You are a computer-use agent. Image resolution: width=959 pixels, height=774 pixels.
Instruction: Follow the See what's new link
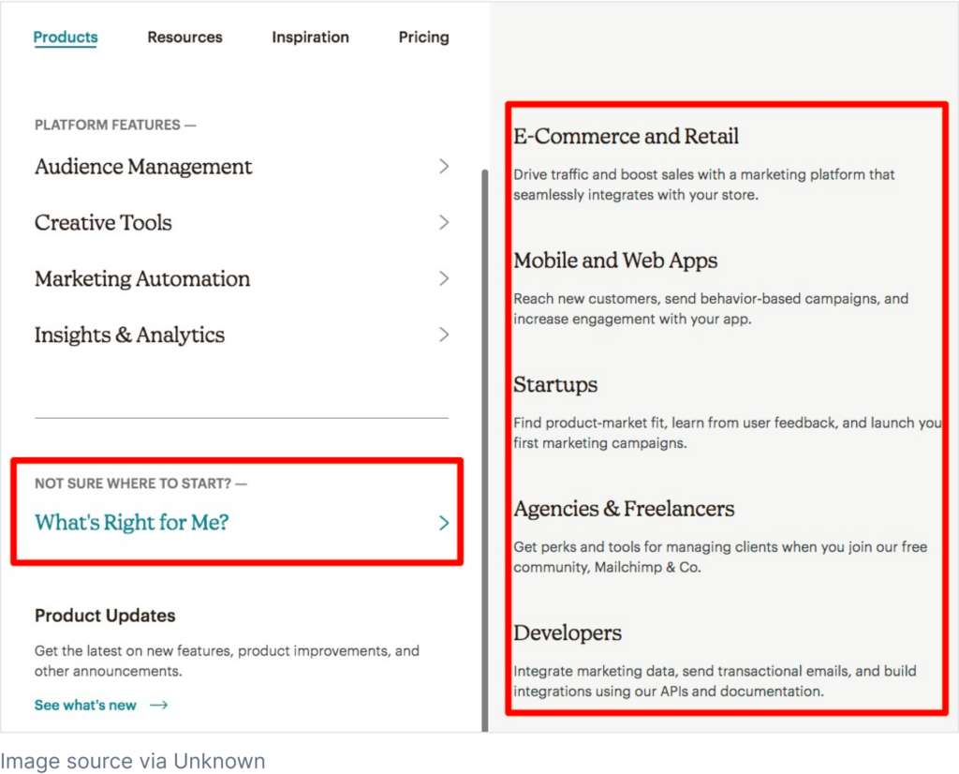85,705
